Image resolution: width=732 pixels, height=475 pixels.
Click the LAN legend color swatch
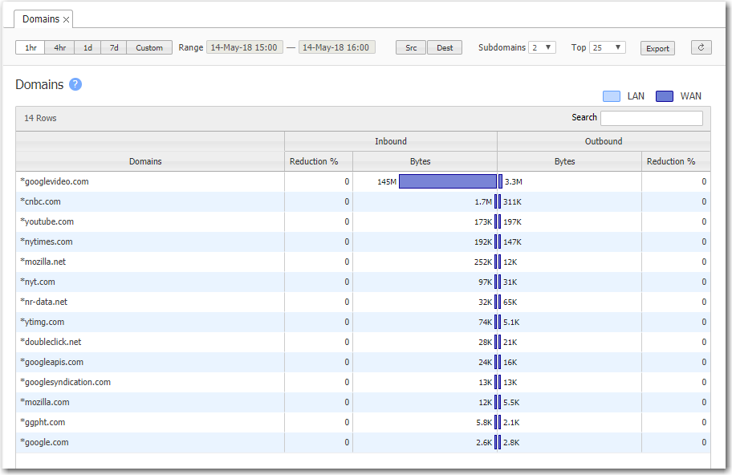click(x=612, y=96)
